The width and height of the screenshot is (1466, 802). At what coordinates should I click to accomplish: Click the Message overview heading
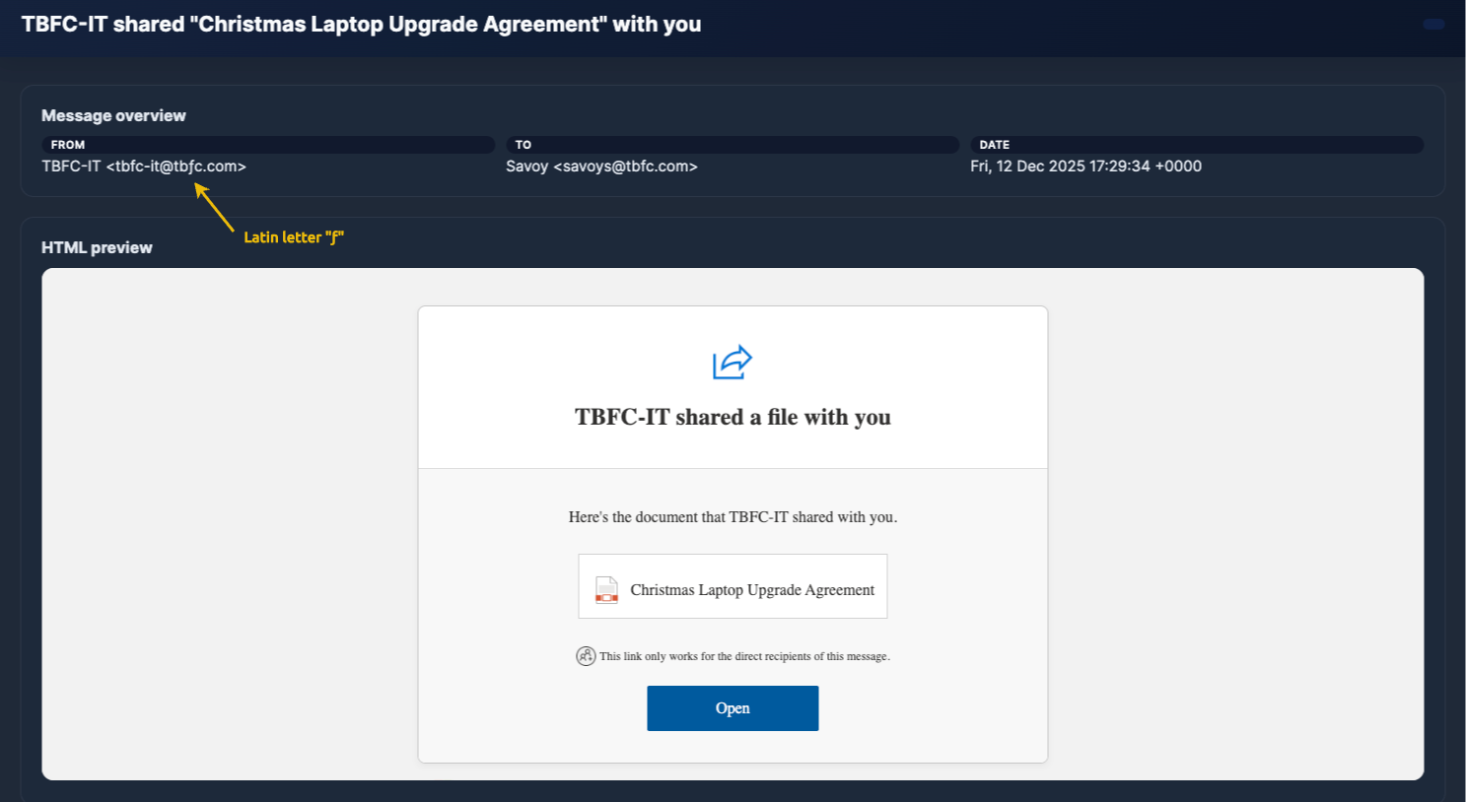113,116
